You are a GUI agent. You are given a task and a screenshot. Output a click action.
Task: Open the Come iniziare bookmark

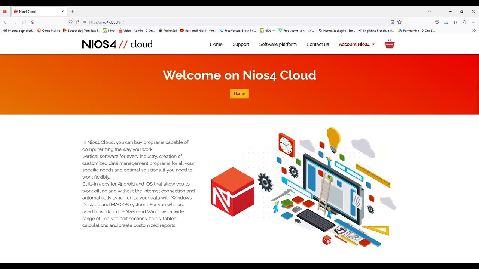49,31
